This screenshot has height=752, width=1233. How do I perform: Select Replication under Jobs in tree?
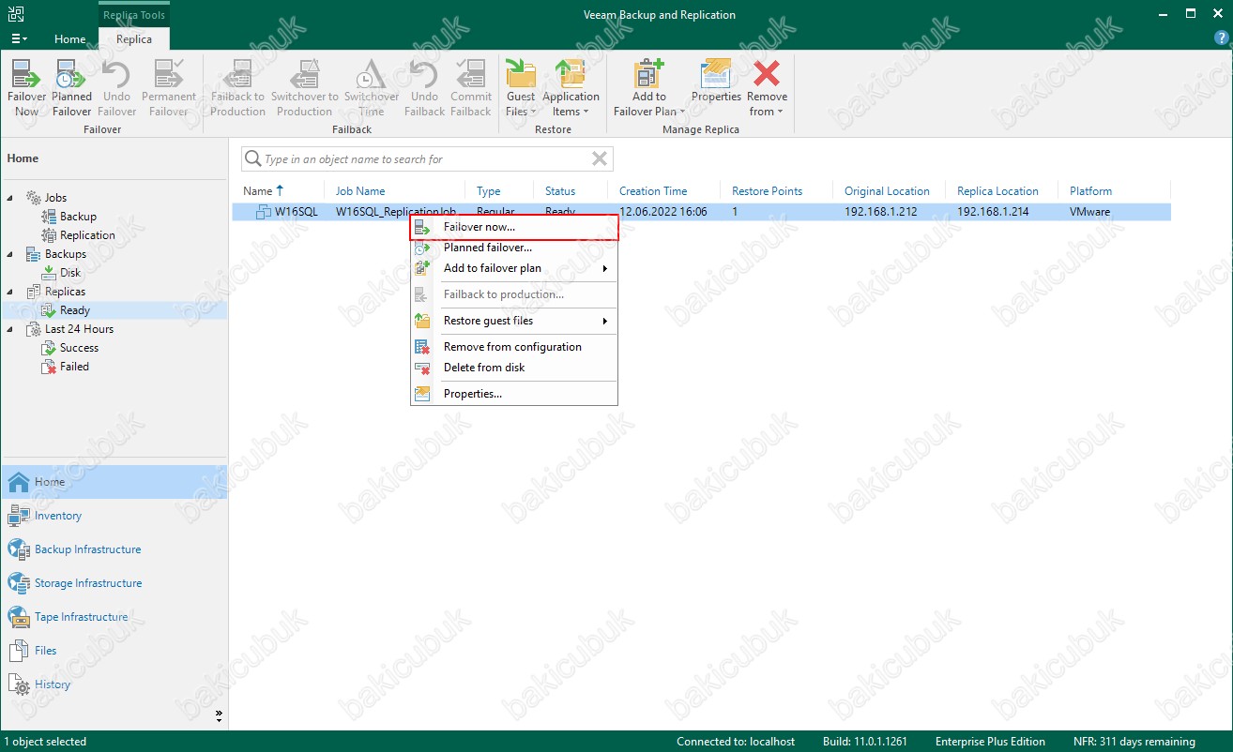coord(87,235)
